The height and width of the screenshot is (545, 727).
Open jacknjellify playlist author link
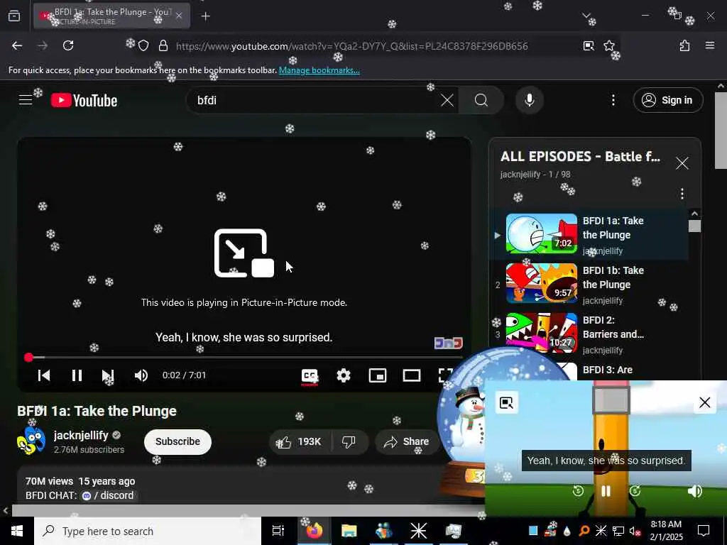pyautogui.click(x=520, y=175)
